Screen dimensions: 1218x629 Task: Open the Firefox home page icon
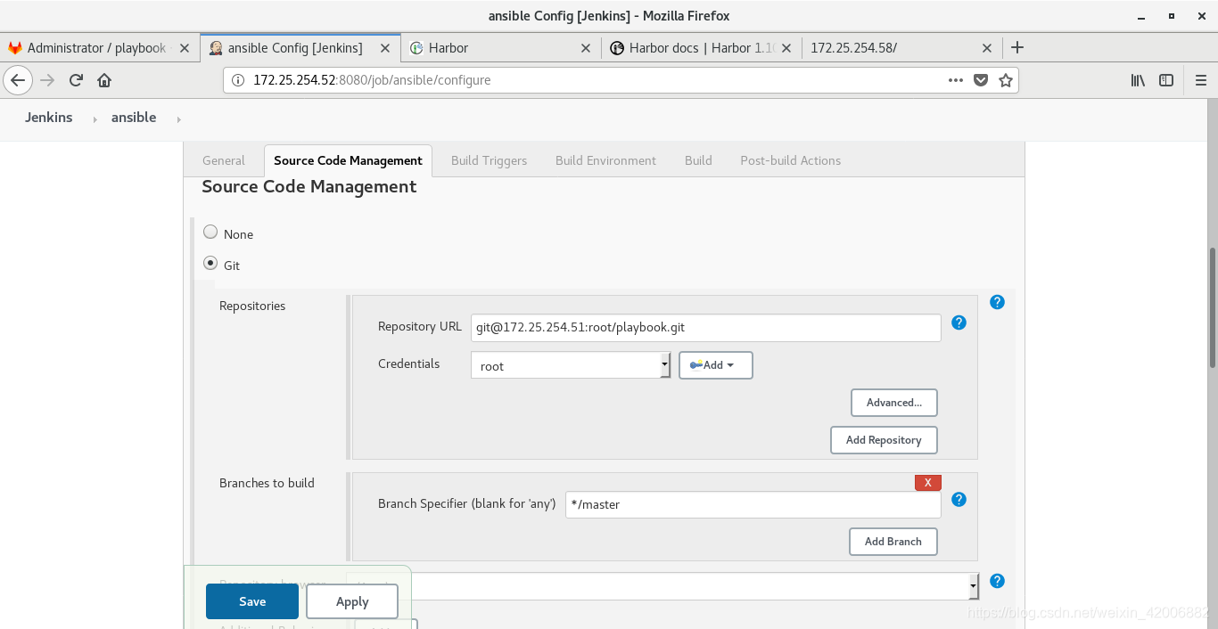(x=104, y=80)
